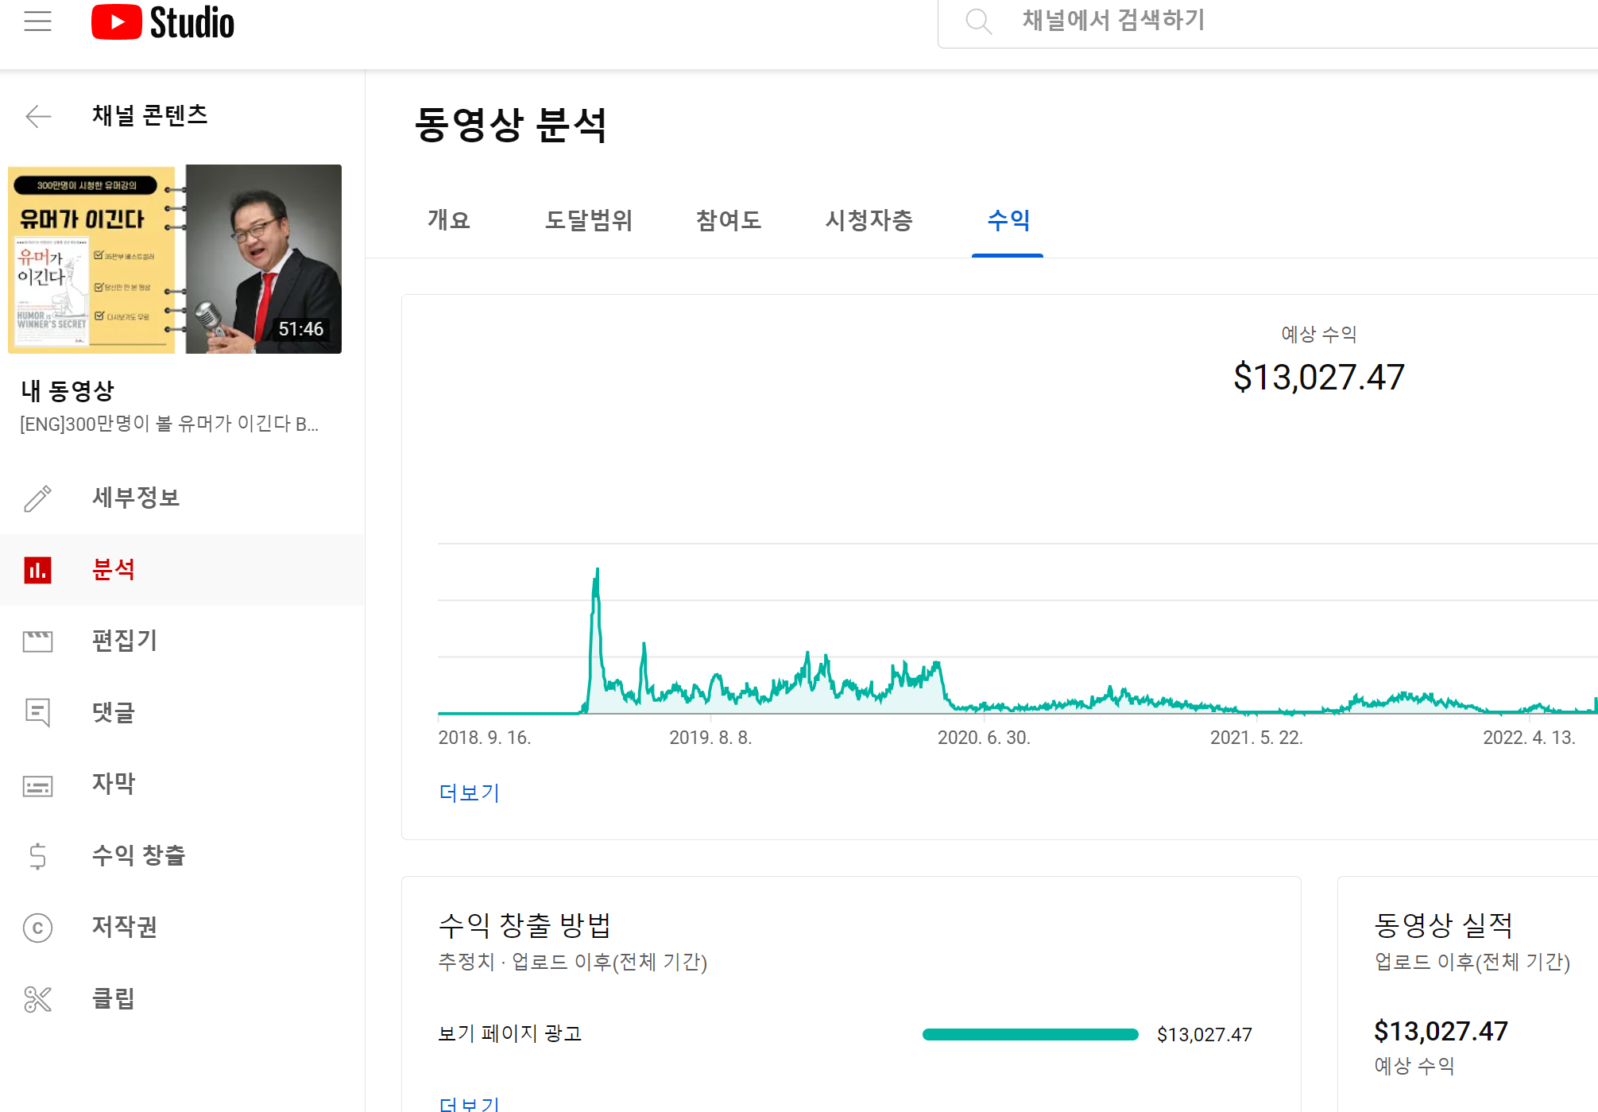
Task: Click the pencil icon for 세부정보
Action: coord(37,498)
